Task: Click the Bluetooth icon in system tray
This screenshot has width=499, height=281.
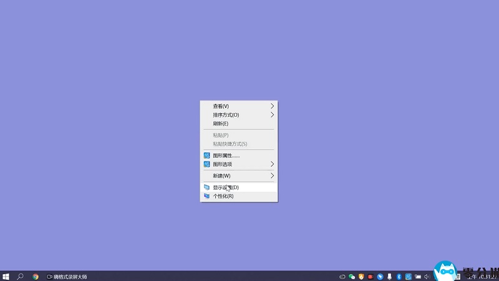Action: (399, 276)
